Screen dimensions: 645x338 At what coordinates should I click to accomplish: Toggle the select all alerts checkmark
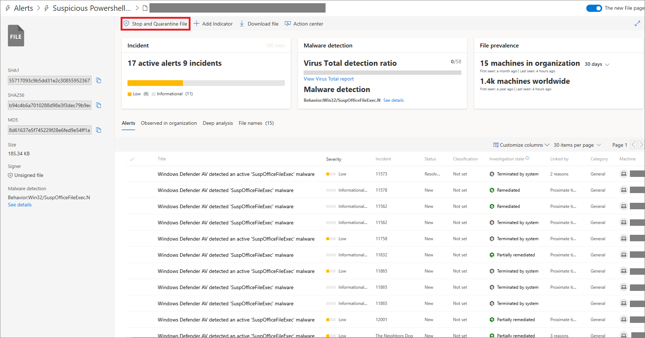click(x=132, y=159)
